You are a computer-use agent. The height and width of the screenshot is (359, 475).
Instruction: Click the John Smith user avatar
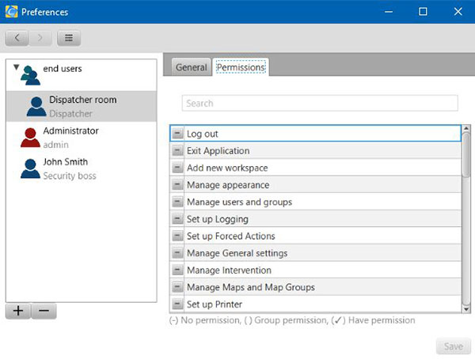[30, 168]
